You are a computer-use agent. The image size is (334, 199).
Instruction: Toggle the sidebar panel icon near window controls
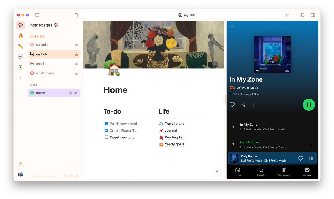[x=37, y=15]
